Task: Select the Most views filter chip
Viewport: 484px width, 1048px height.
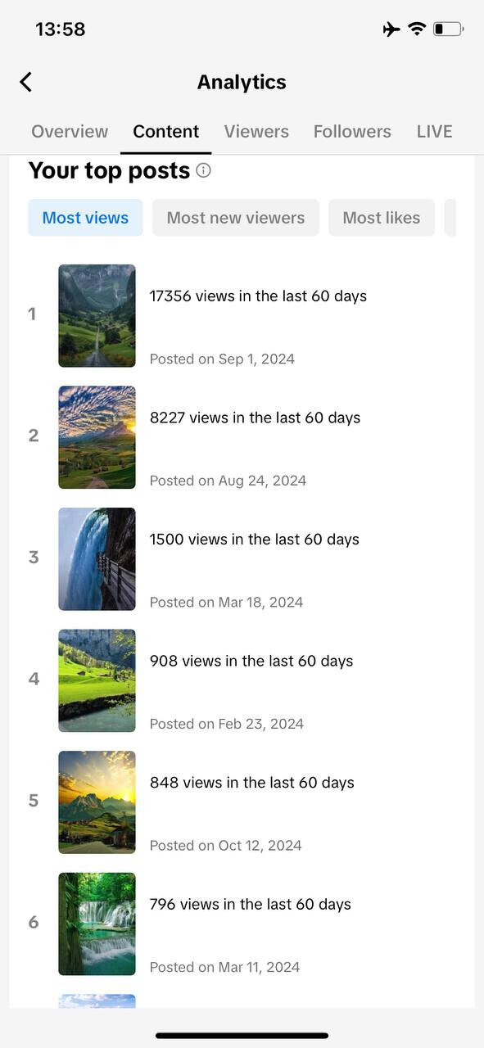Action: (x=85, y=218)
